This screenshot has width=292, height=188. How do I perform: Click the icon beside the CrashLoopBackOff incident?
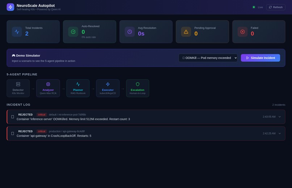(13, 133)
